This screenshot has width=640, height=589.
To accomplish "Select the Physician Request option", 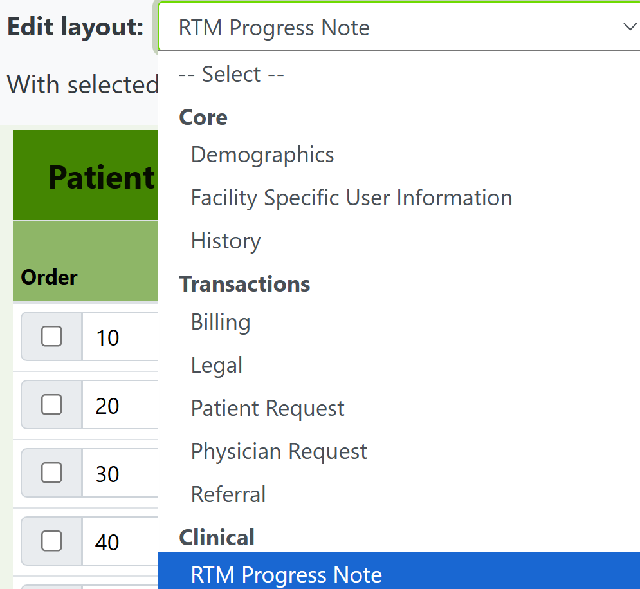I will pyautogui.click(x=279, y=451).
